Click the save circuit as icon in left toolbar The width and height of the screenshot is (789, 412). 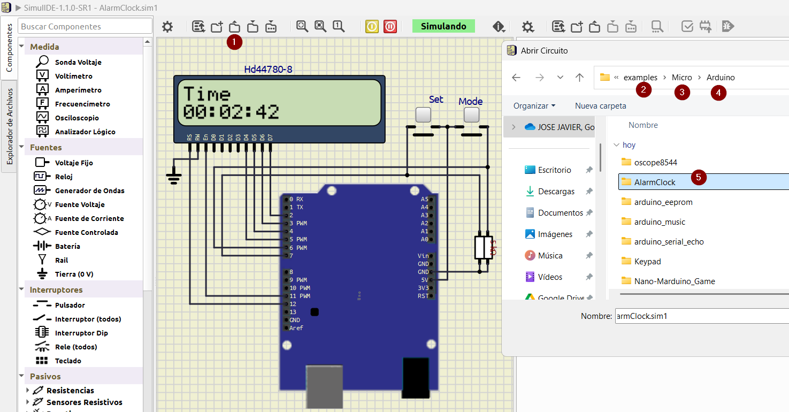pos(271,26)
